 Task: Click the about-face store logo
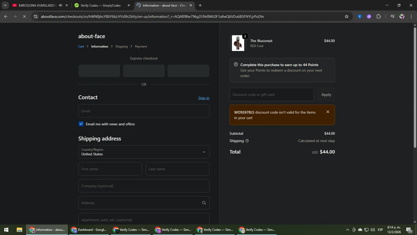(91, 36)
